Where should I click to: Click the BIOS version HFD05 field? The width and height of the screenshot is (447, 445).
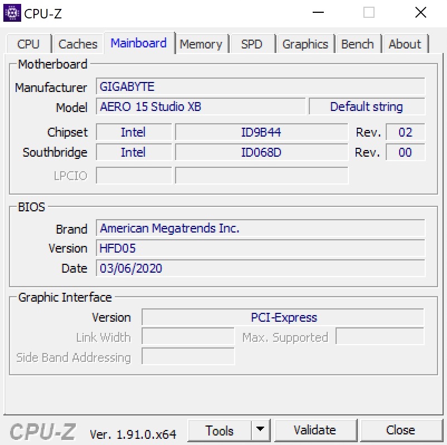260,248
